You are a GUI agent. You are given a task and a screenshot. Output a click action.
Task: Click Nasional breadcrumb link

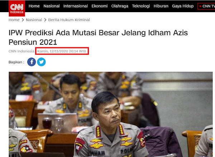click(34, 20)
